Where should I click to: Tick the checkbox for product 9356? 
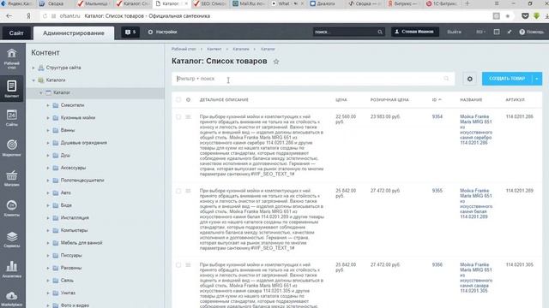coord(178,265)
